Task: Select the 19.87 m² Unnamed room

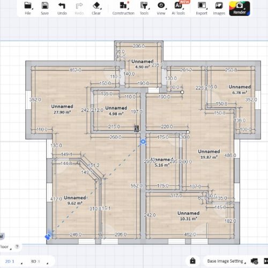Action: coord(209,154)
